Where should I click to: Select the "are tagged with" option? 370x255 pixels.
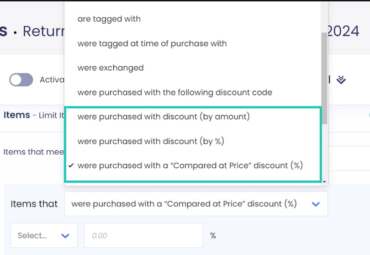[109, 19]
